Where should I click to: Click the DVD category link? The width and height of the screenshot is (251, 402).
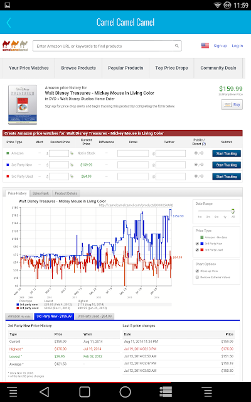(x=52, y=99)
